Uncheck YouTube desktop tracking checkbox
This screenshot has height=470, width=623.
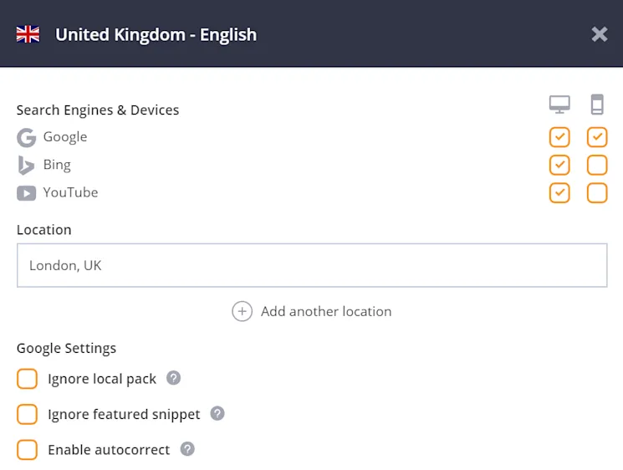(x=559, y=193)
